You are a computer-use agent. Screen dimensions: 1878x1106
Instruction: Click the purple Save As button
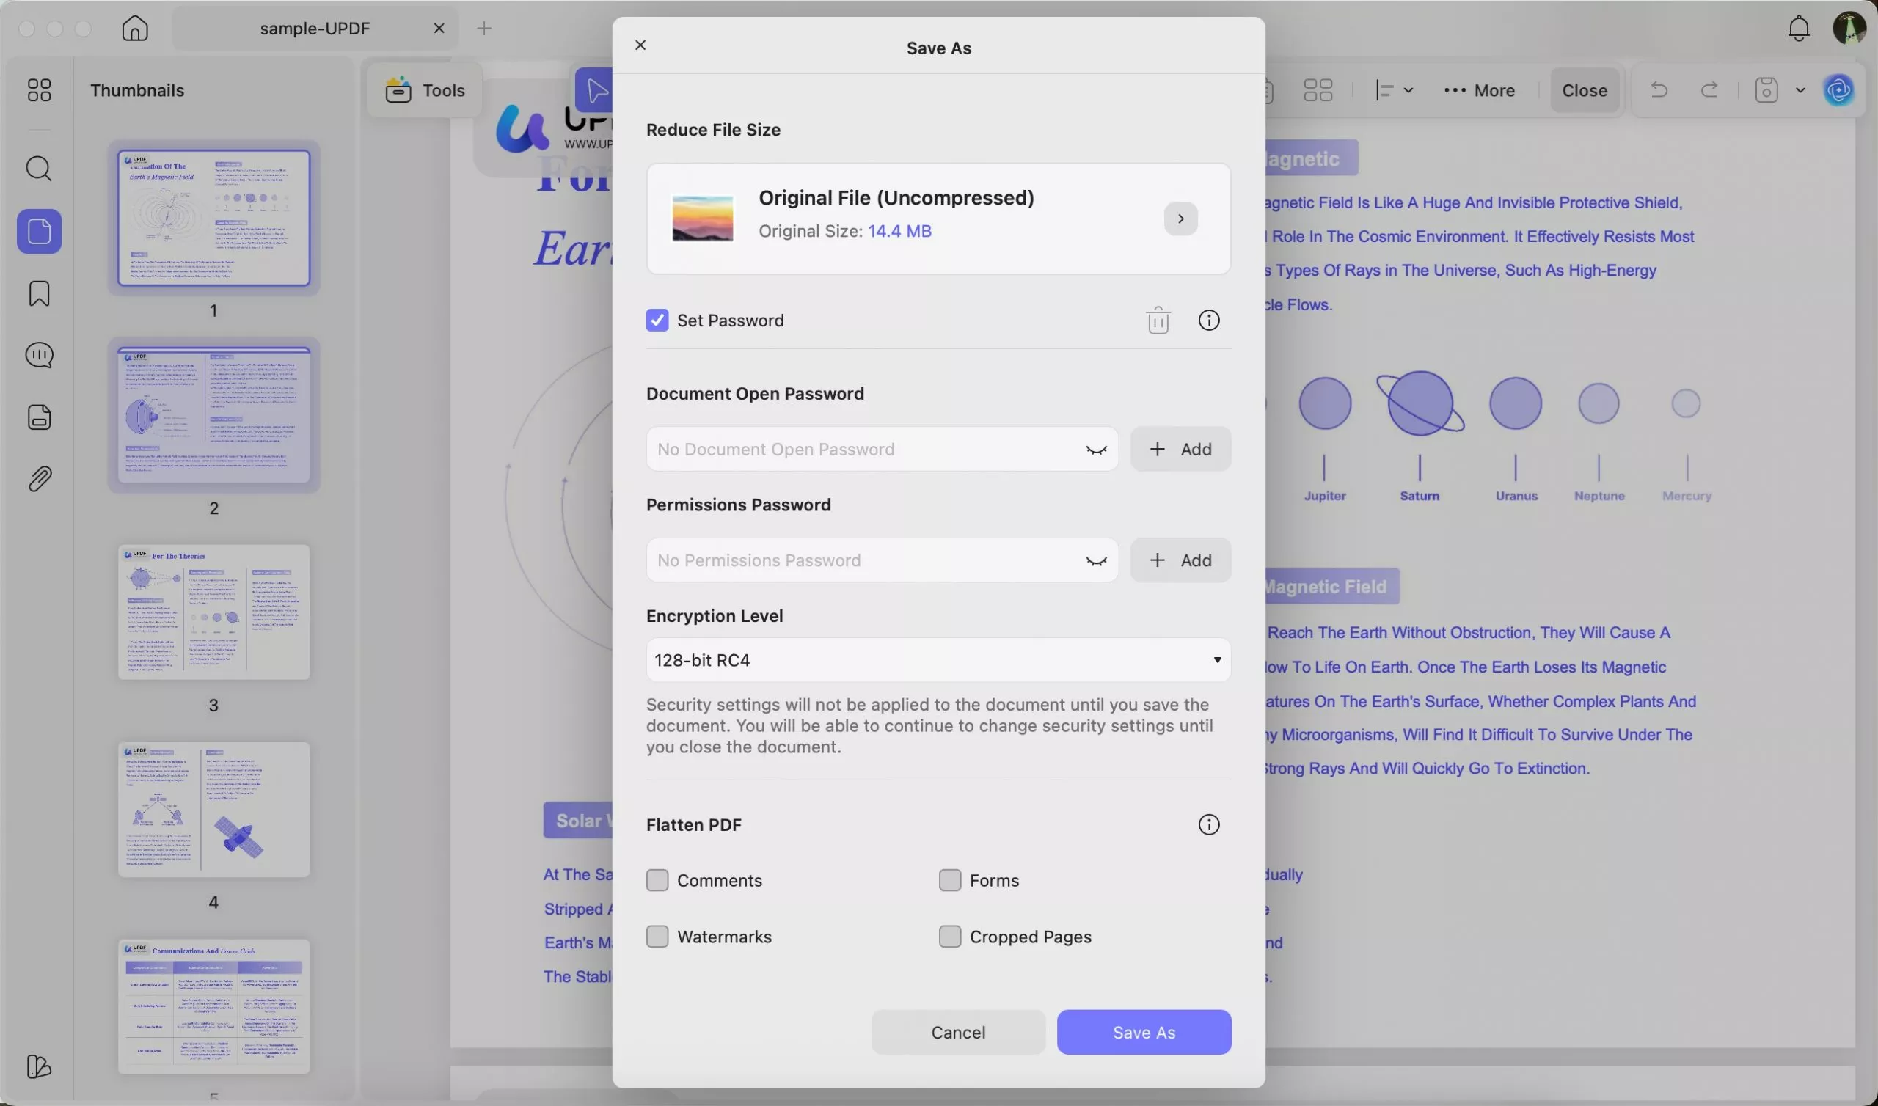click(1143, 1031)
